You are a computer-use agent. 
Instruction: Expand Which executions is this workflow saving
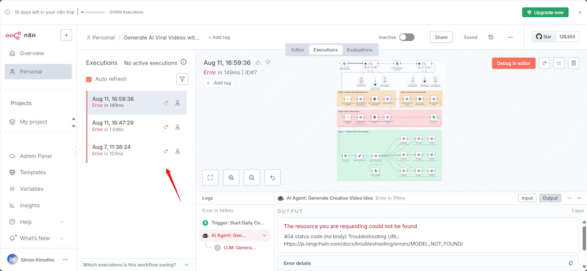(136, 265)
